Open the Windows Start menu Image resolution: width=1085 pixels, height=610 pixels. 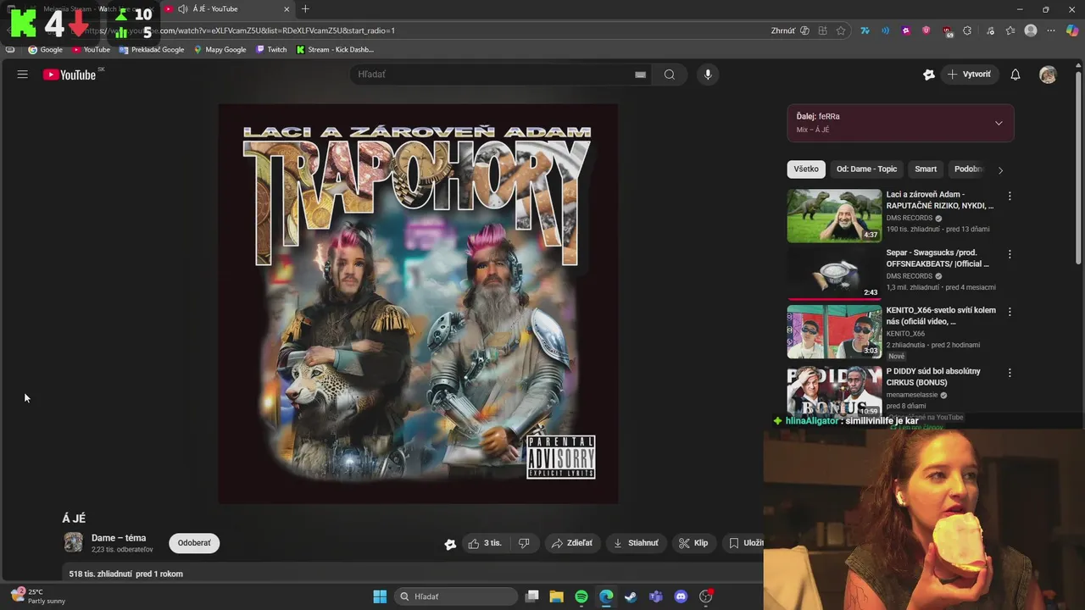[380, 596]
